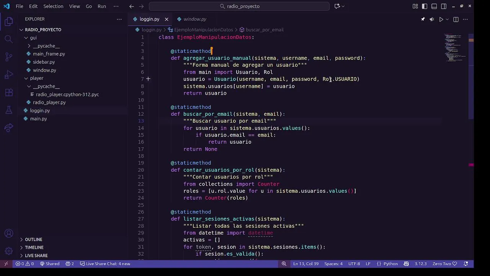Screen dimensions: 490x276
Task: Close the loggin.py tab
Action: tap(167, 19)
